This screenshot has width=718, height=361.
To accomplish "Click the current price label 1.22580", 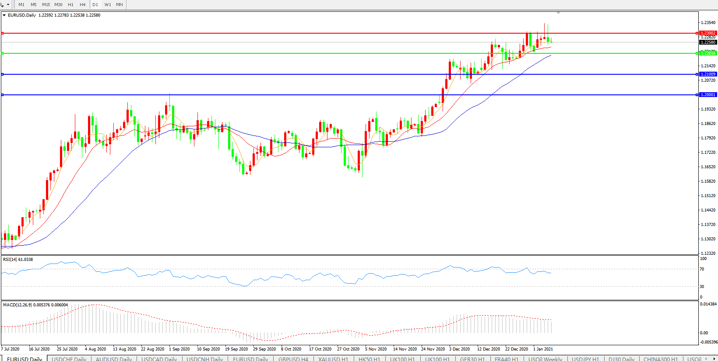I will 708,42.
